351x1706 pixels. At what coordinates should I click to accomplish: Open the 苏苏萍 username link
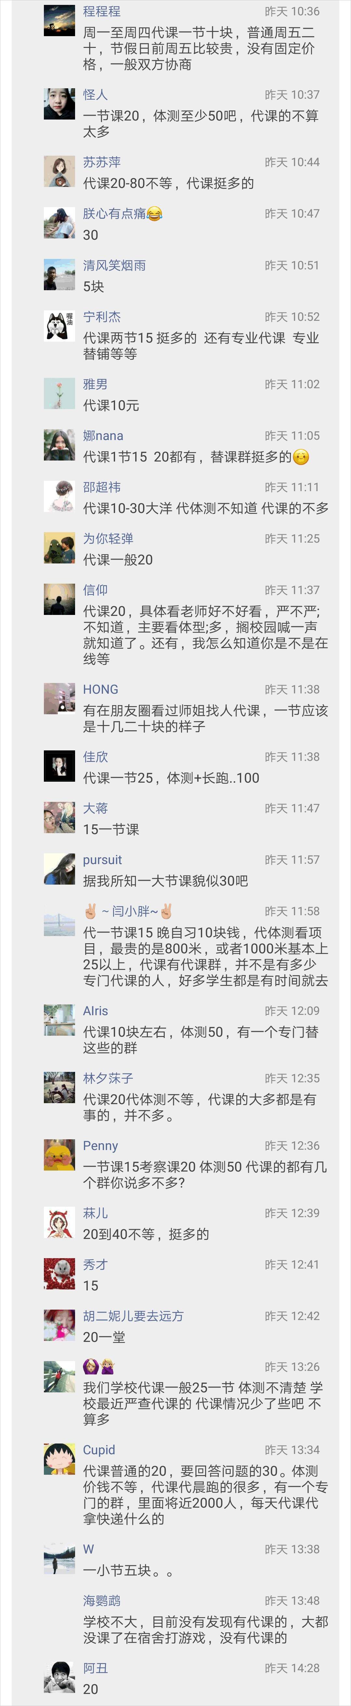pos(102,162)
